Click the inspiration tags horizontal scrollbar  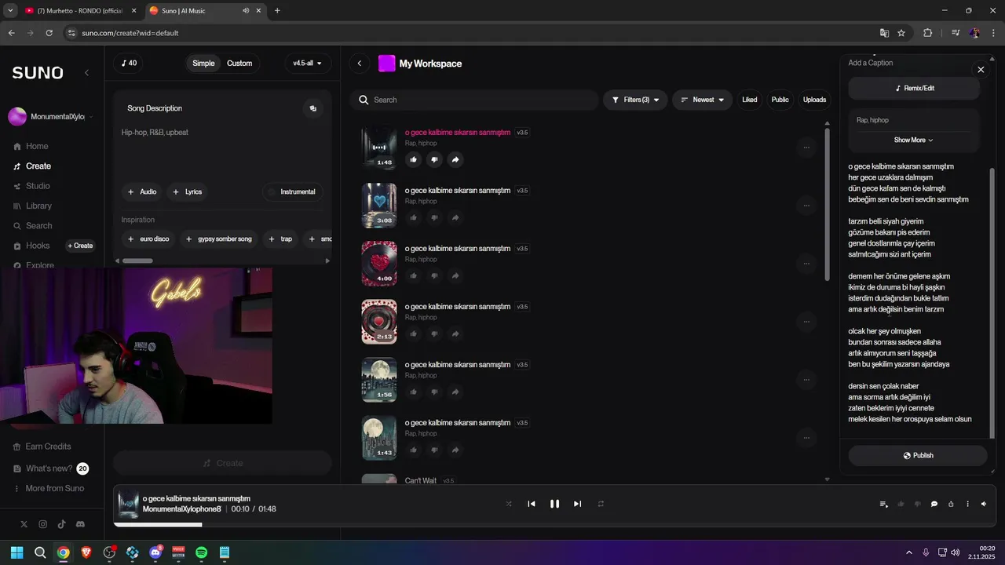(x=137, y=261)
